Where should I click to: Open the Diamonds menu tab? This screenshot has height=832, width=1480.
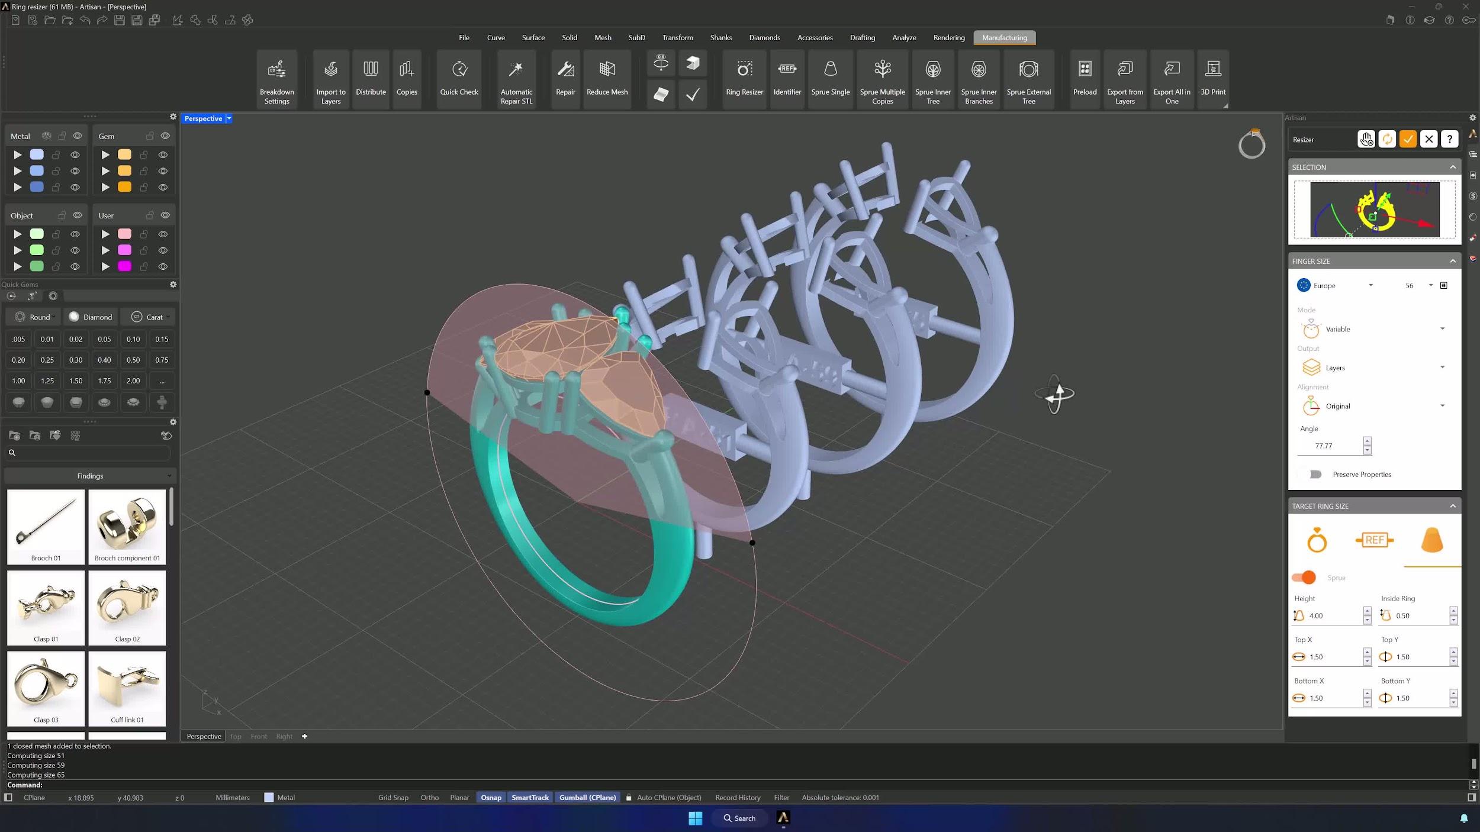coord(764,37)
